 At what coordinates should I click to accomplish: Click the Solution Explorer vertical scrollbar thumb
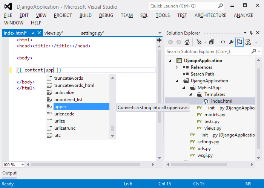click(259, 109)
